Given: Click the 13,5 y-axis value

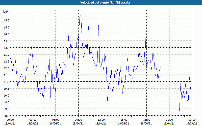Looking at the screenshot, I should pyautogui.click(x=6, y=48).
